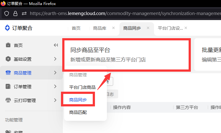Viewport: 221px width, 133px height.
Task: Collapse the sidebar with the arrow icon
Action: pyautogui.click(x=56, y=45)
